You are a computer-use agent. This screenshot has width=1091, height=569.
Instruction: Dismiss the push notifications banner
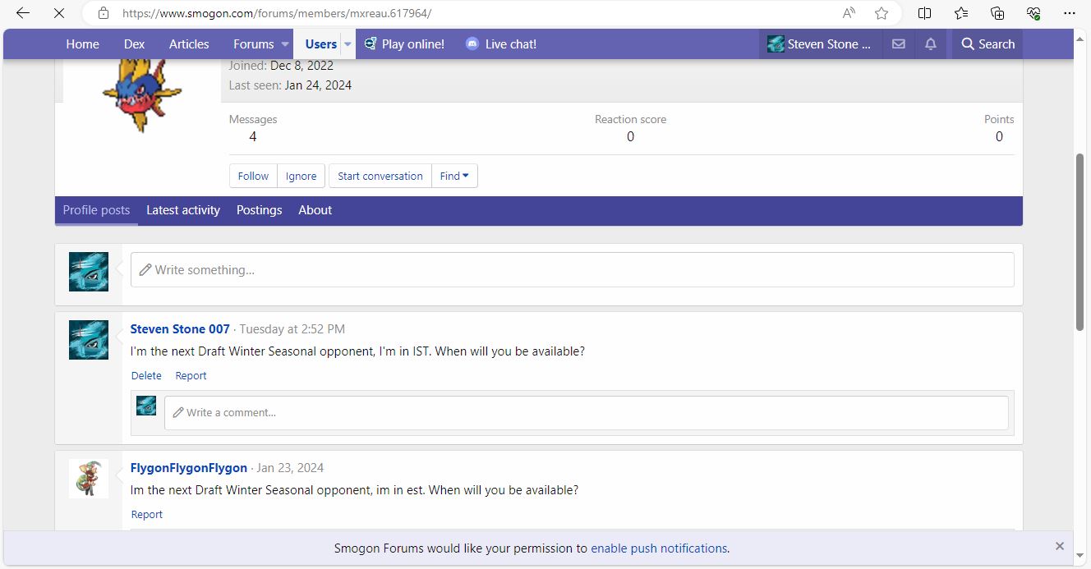pos(1059,546)
